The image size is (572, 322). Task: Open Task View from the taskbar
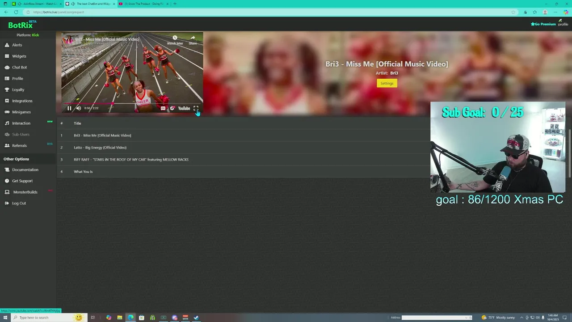click(x=93, y=318)
